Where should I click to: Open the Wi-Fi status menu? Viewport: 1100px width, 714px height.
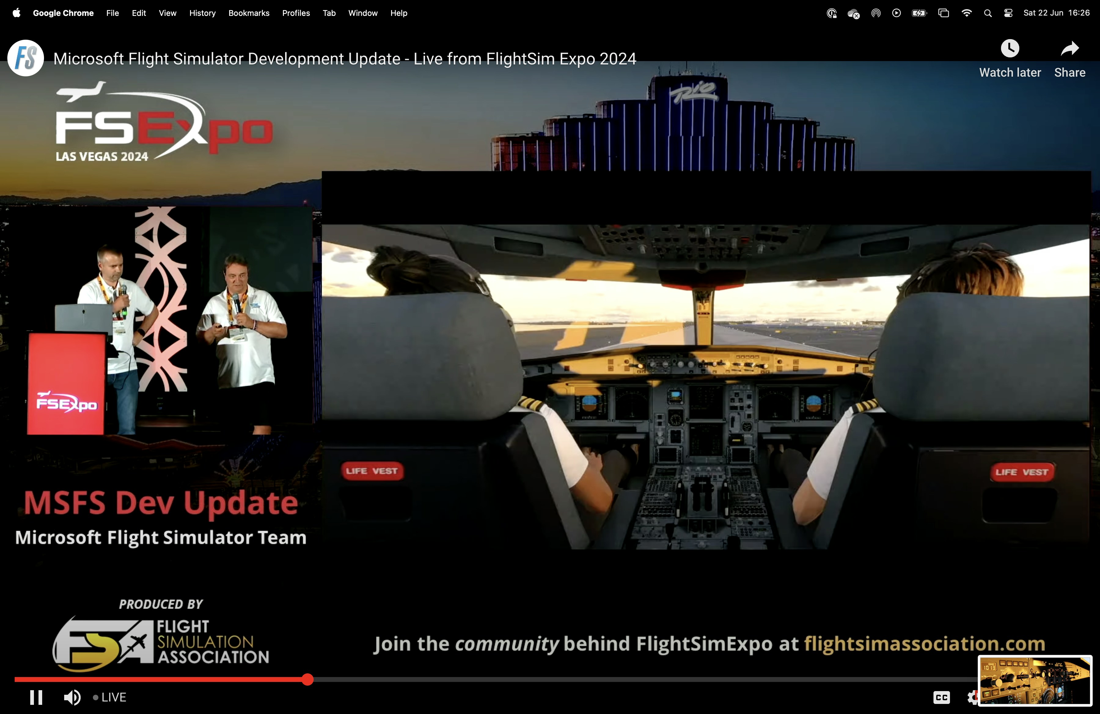coord(966,13)
